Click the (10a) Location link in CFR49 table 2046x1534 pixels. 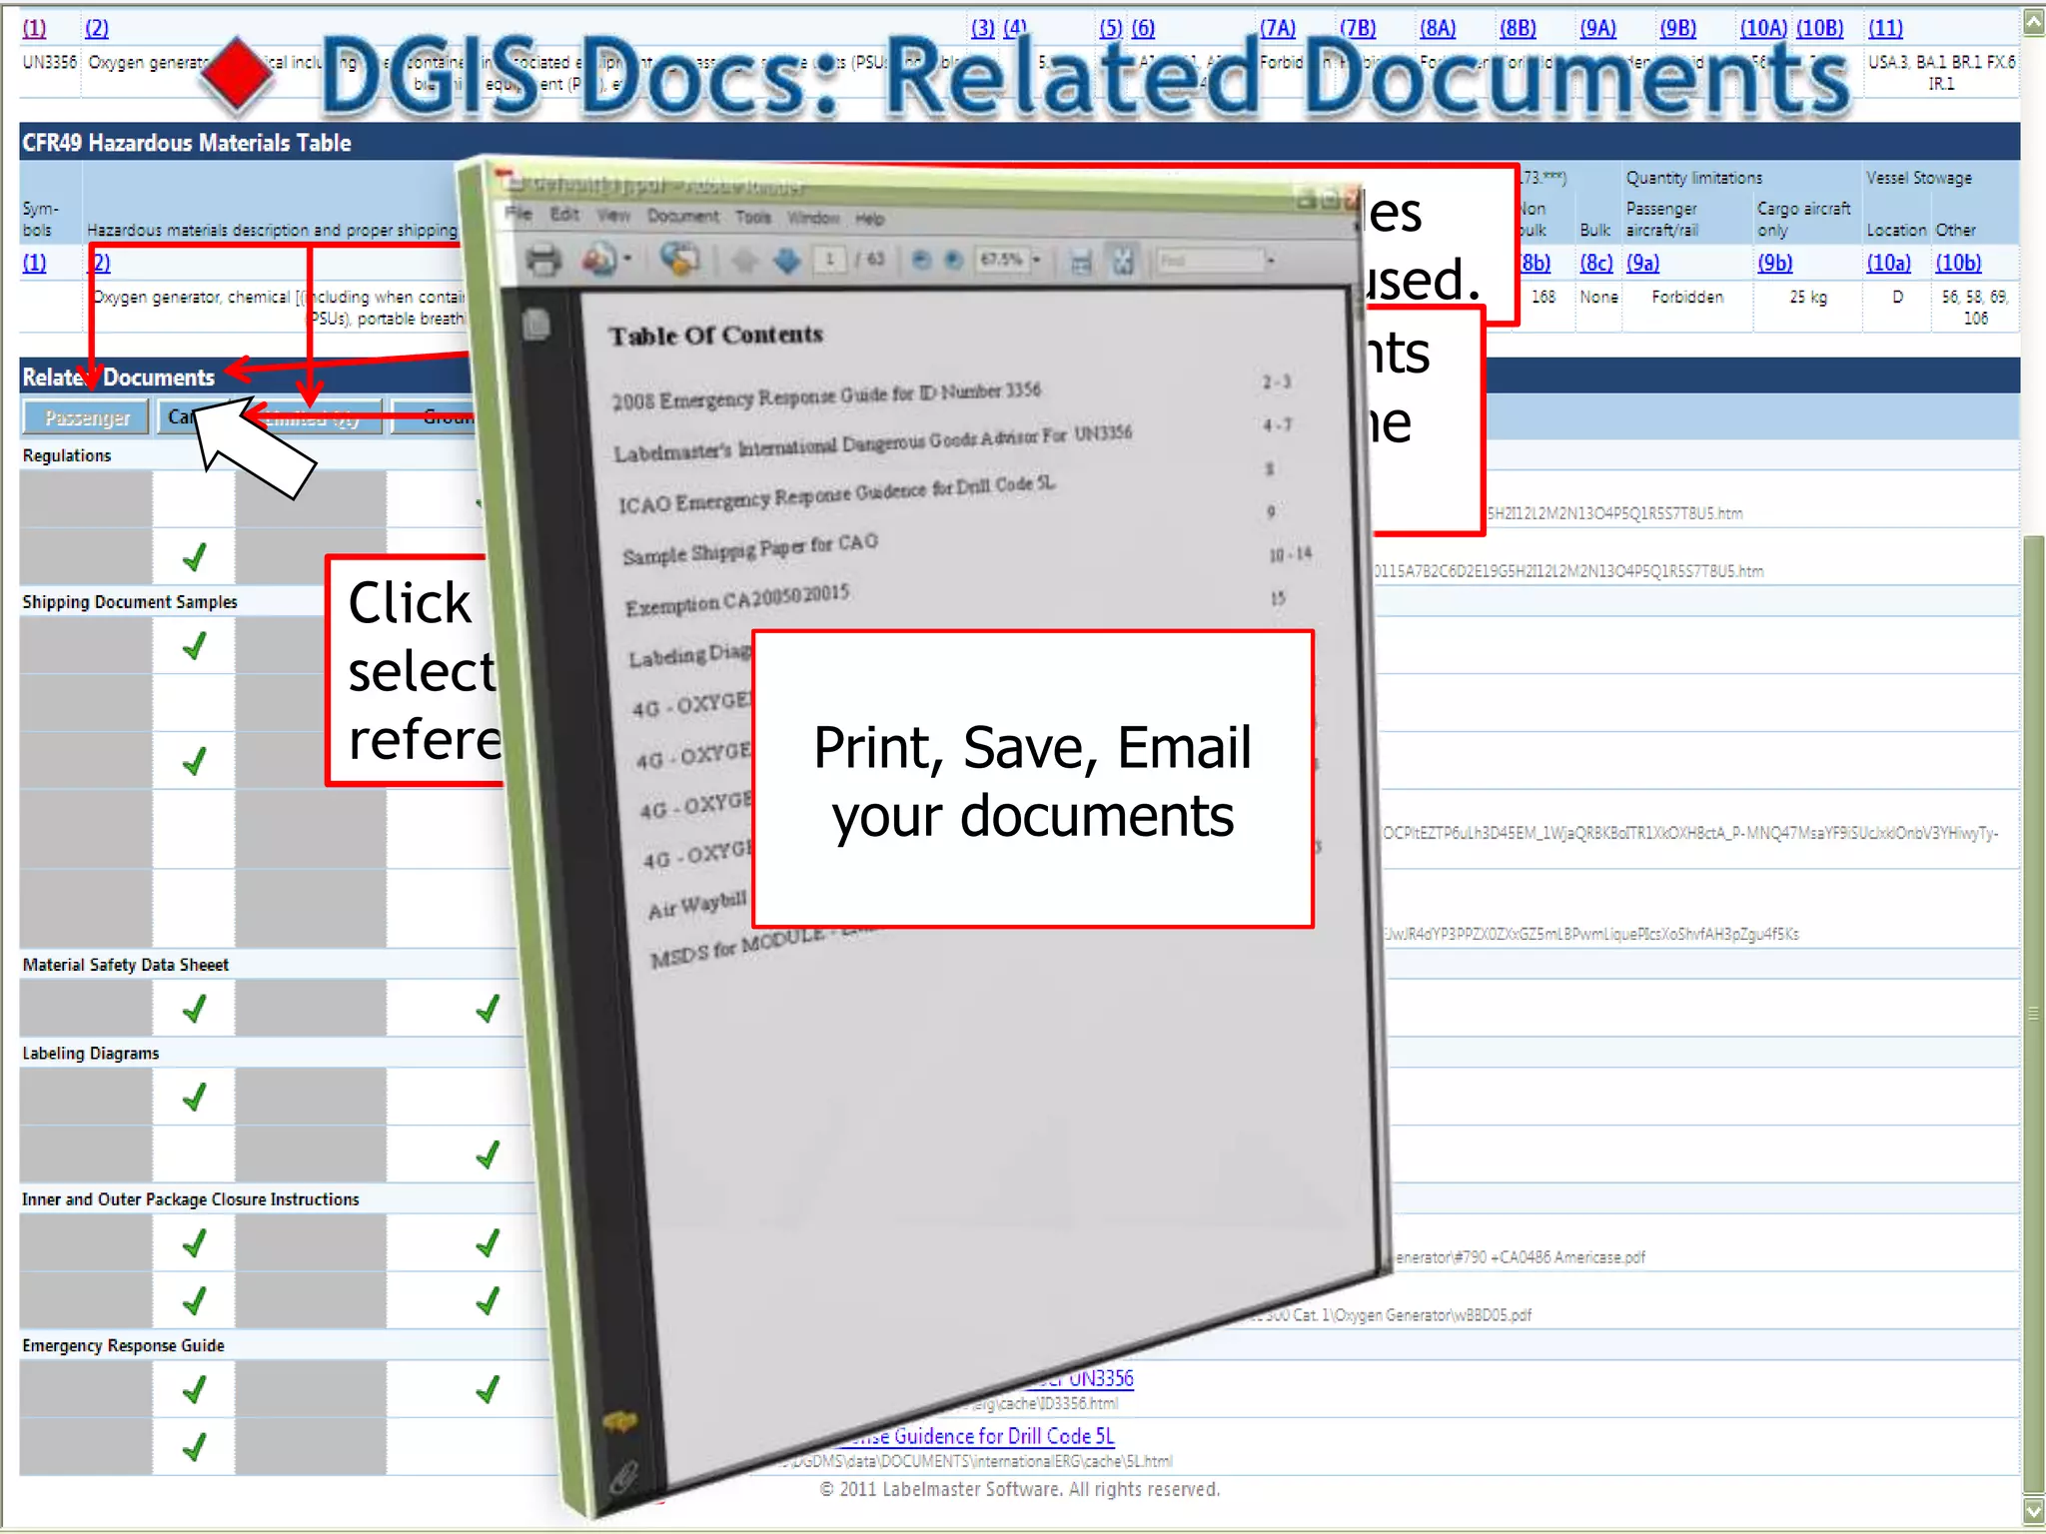tap(1888, 263)
